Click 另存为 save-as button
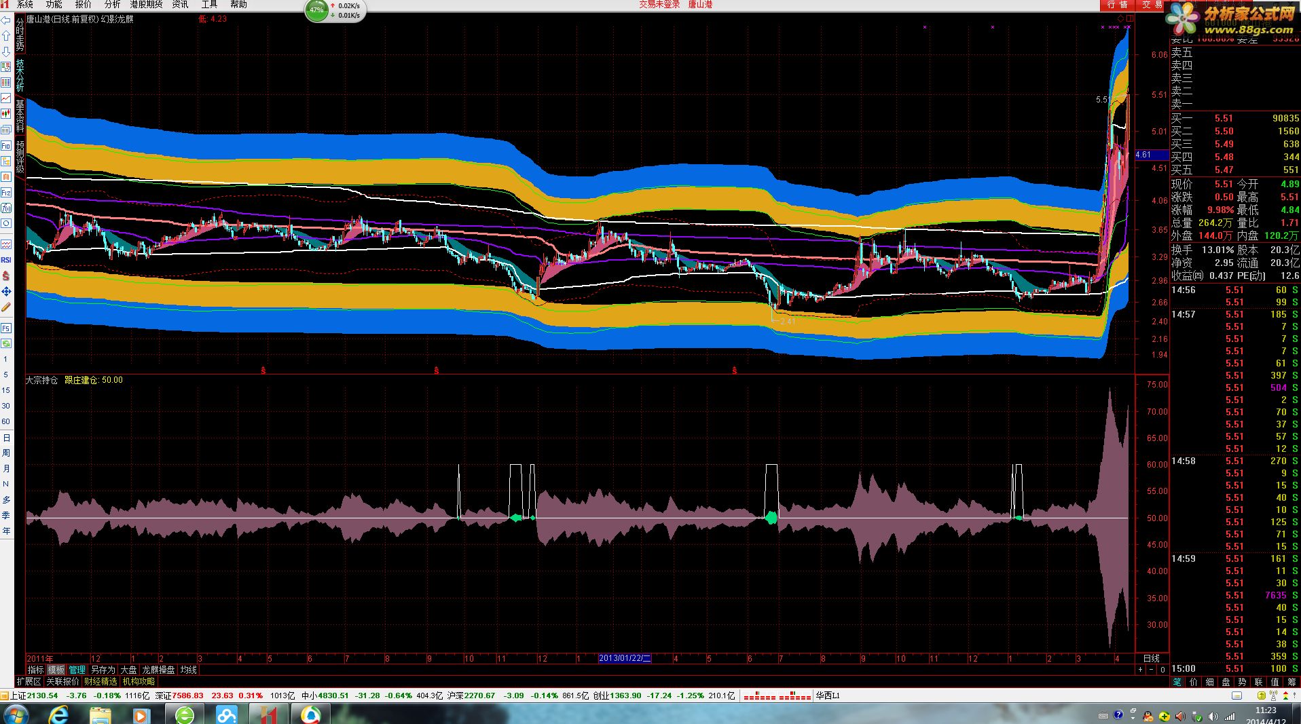This screenshot has width=1301, height=724. pos(103,670)
